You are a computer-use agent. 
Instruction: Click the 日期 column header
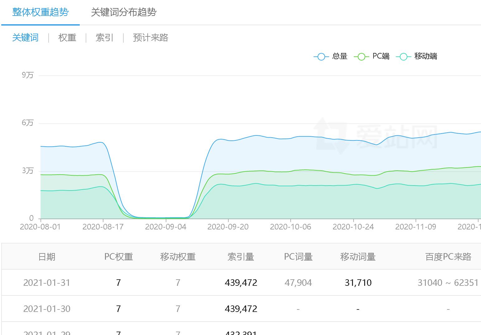pyautogui.click(x=47, y=257)
